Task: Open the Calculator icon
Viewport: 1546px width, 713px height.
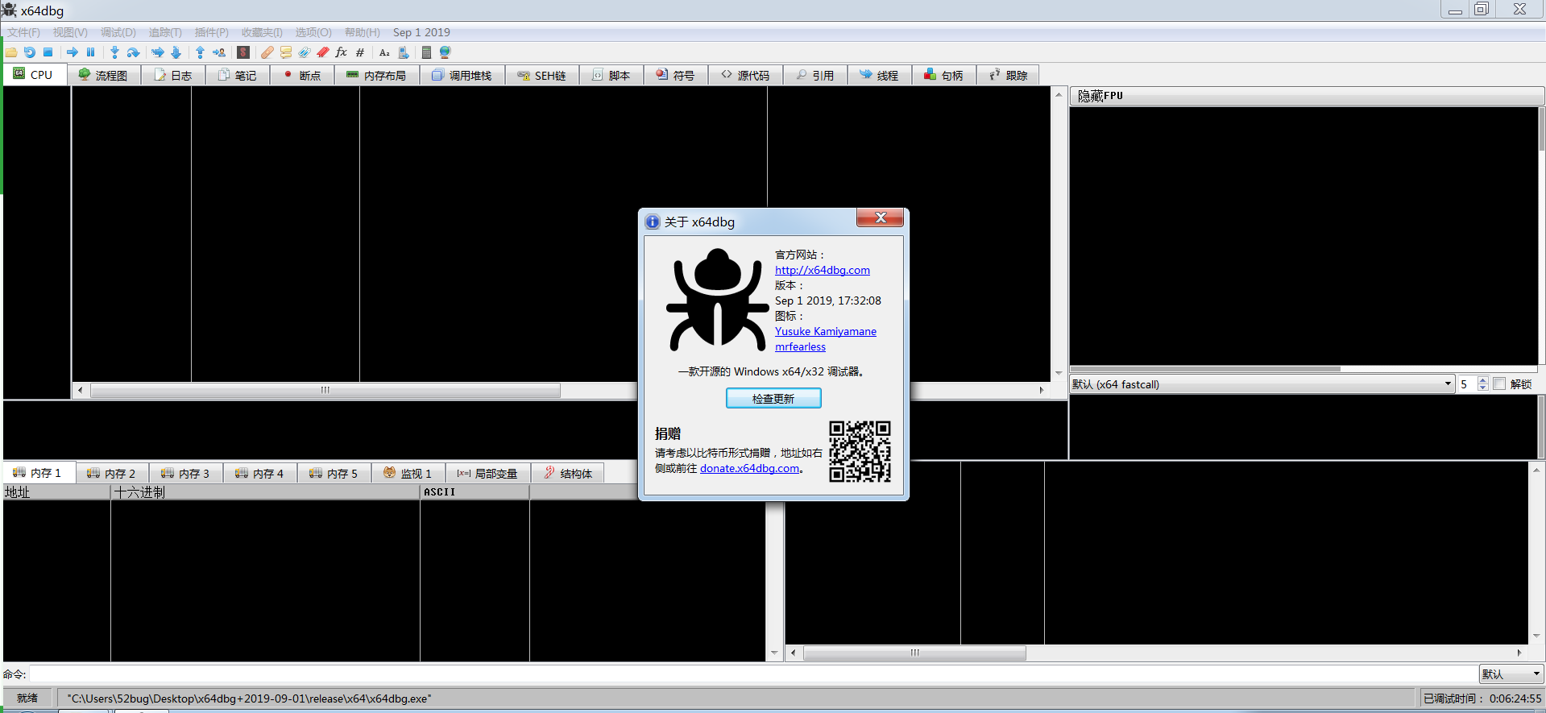Action: [426, 52]
